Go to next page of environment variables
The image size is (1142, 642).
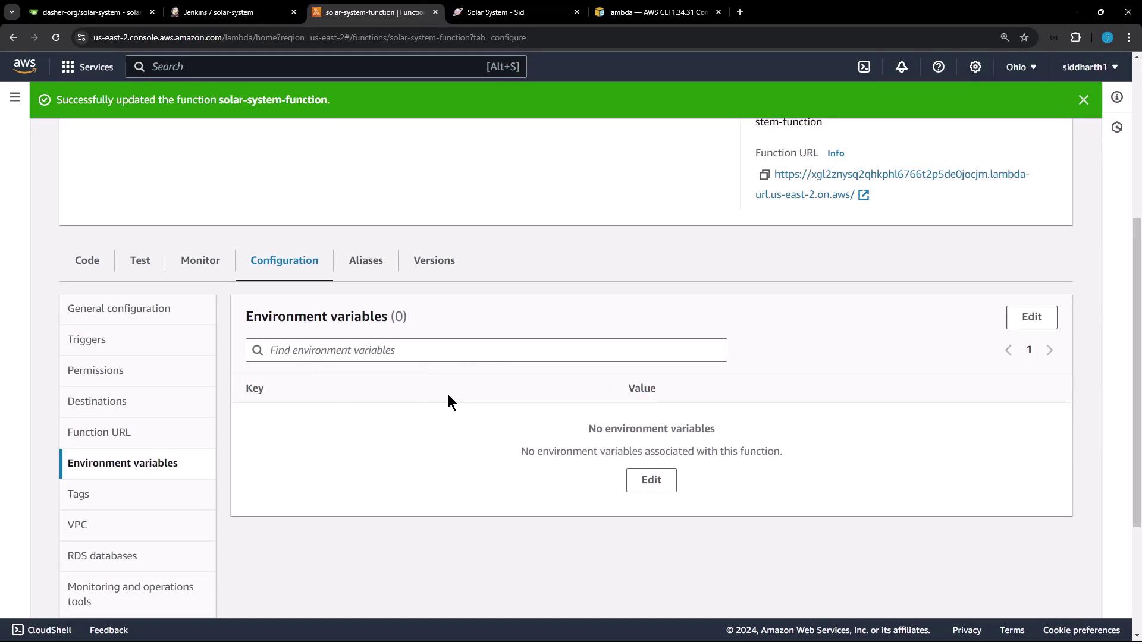tap(1050, 350)
